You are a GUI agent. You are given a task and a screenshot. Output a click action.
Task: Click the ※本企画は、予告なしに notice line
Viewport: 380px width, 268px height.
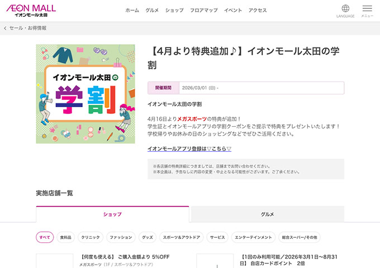pos(226,172)
